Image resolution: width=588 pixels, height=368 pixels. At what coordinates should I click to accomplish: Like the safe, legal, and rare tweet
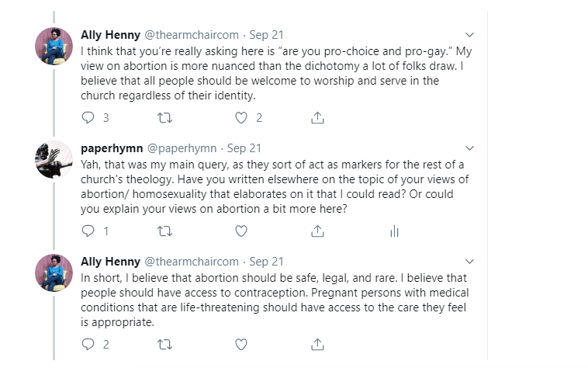[x=241, y=343]
